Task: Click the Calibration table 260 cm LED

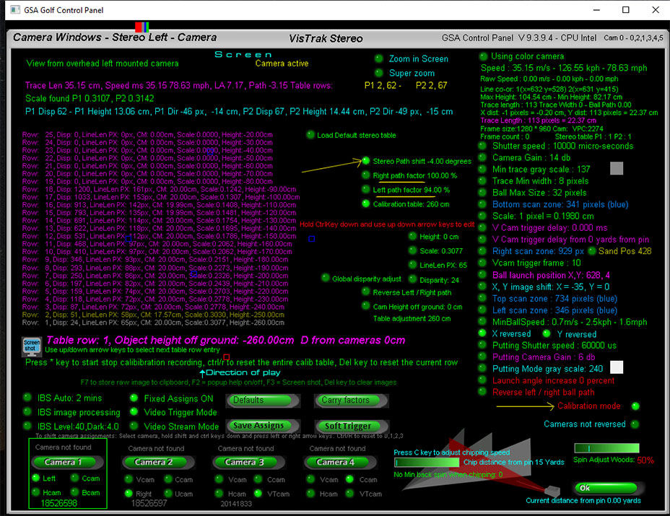Action: (x=365, y=204)
